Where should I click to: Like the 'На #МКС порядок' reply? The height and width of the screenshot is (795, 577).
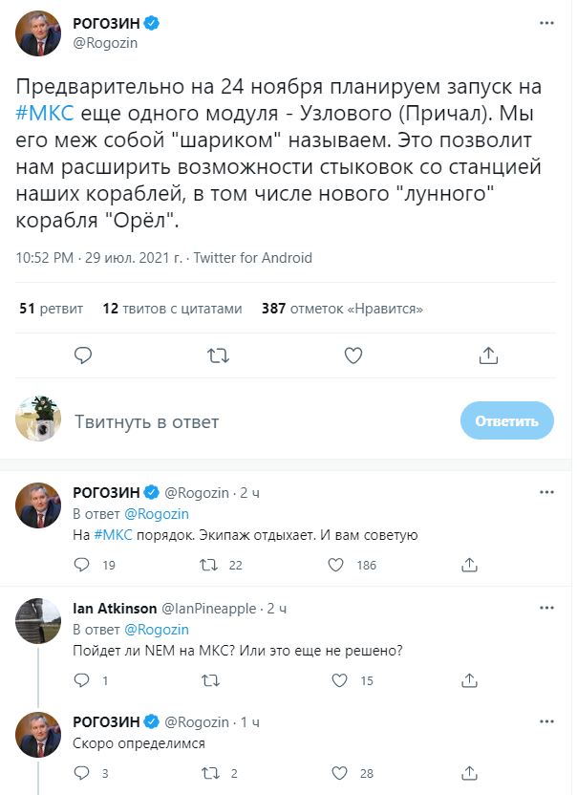pos(337,565)
